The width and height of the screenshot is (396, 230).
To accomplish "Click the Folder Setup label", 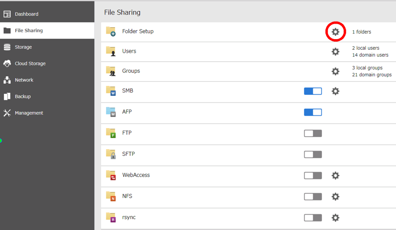I will [x=137, y=32].
